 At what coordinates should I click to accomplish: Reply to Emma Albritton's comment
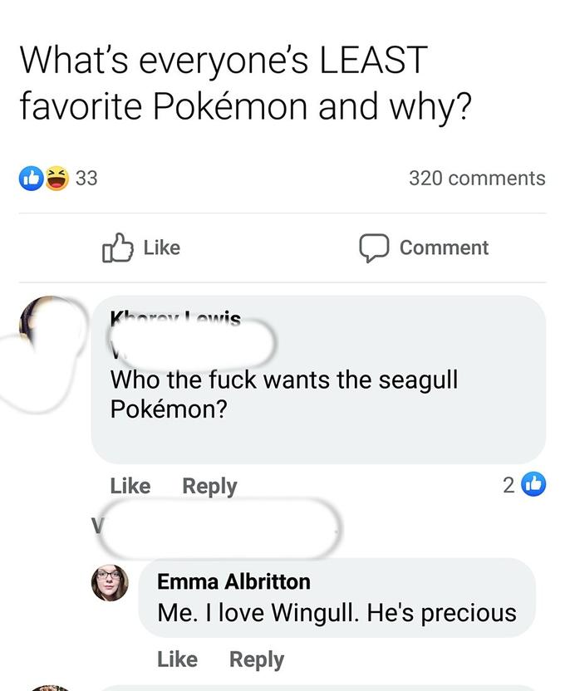point(258,659)
